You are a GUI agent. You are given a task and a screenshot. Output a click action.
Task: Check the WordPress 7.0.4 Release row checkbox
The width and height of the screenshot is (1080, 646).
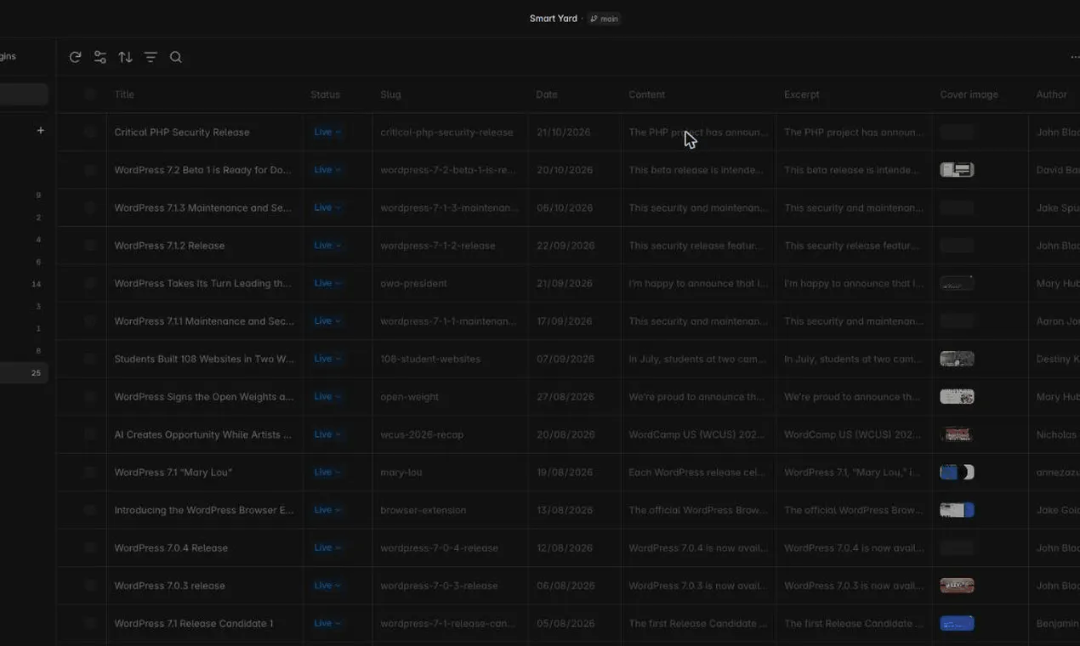pos(90,548)
